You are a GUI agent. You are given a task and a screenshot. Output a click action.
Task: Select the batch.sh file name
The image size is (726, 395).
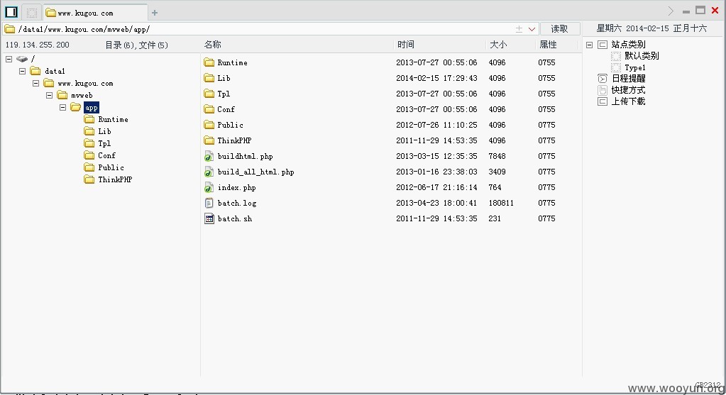(x=235, y=219)
